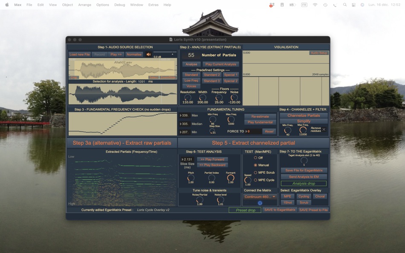Open the Debug menu
The height and width of the screenshot is (253, 405).
click(120, 5)
